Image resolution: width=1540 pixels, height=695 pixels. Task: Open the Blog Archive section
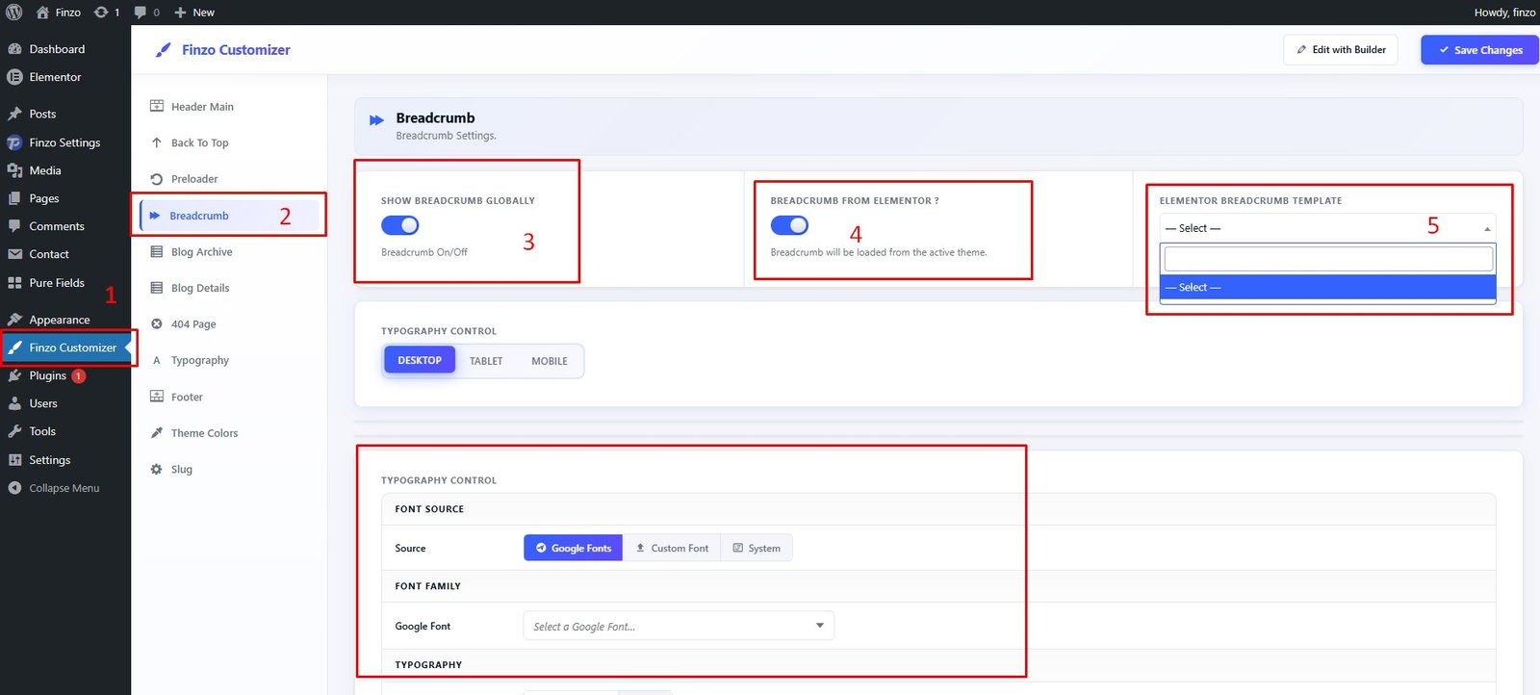tap(229, 251)
